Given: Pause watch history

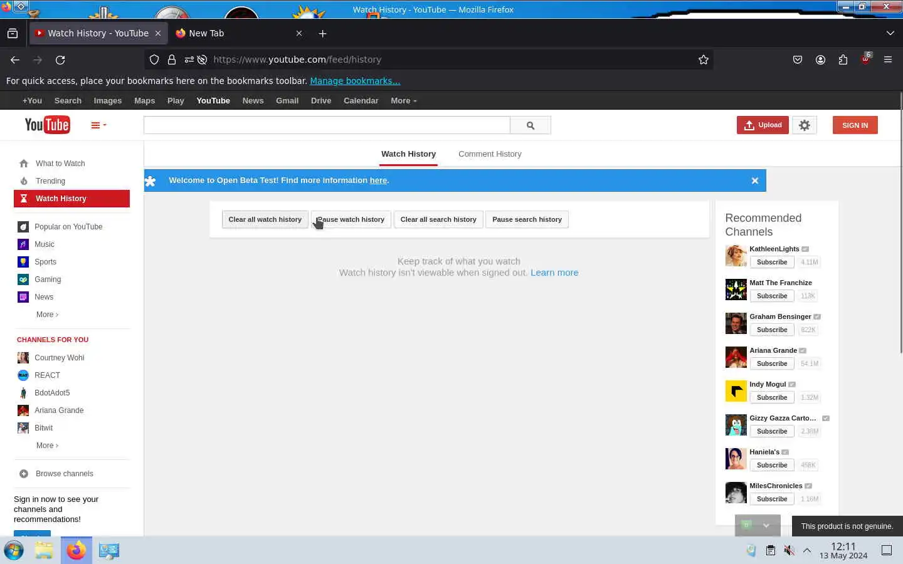Looking at the screenshot, I should click(x=351, y=219).
